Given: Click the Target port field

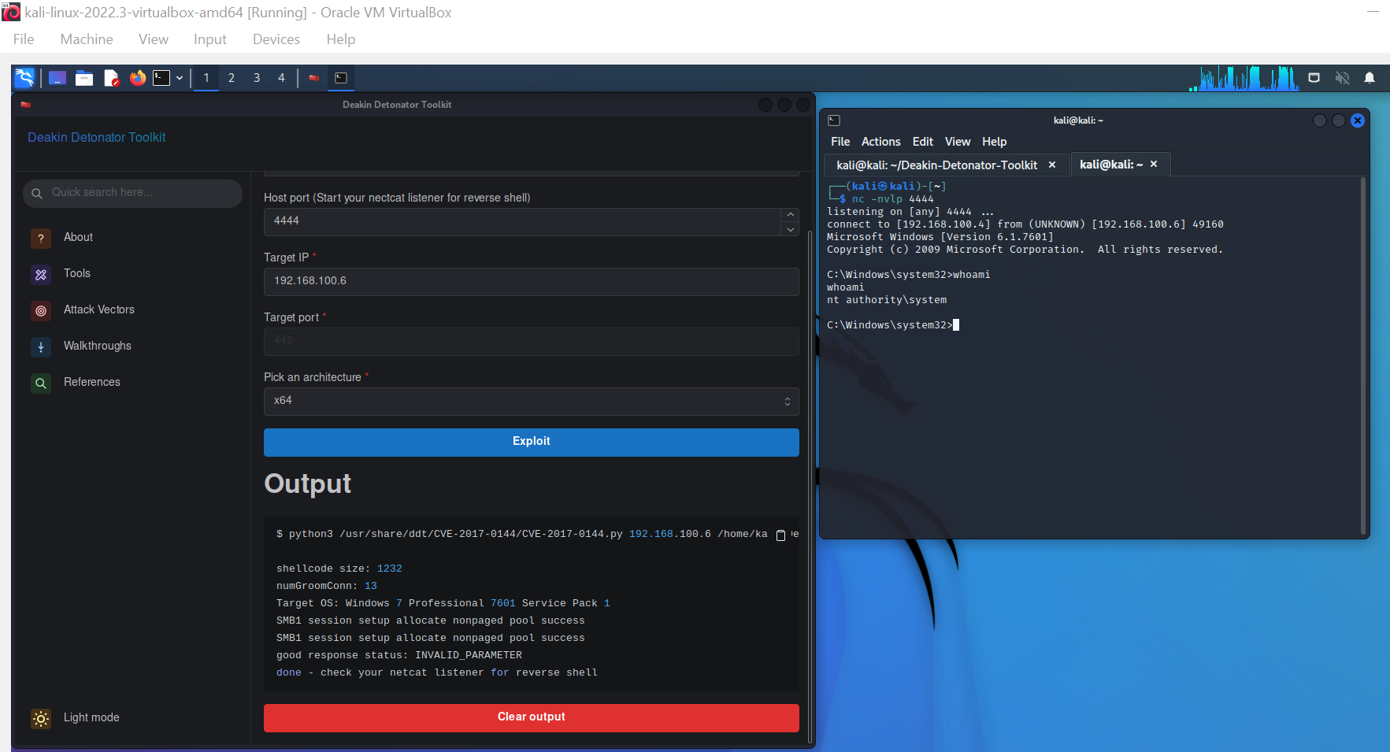Looking at the screenshot, I should coord(532,341).
